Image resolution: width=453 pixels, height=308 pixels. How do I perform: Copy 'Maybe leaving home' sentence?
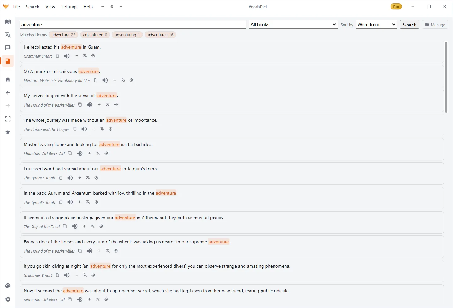tap(70, 153)
